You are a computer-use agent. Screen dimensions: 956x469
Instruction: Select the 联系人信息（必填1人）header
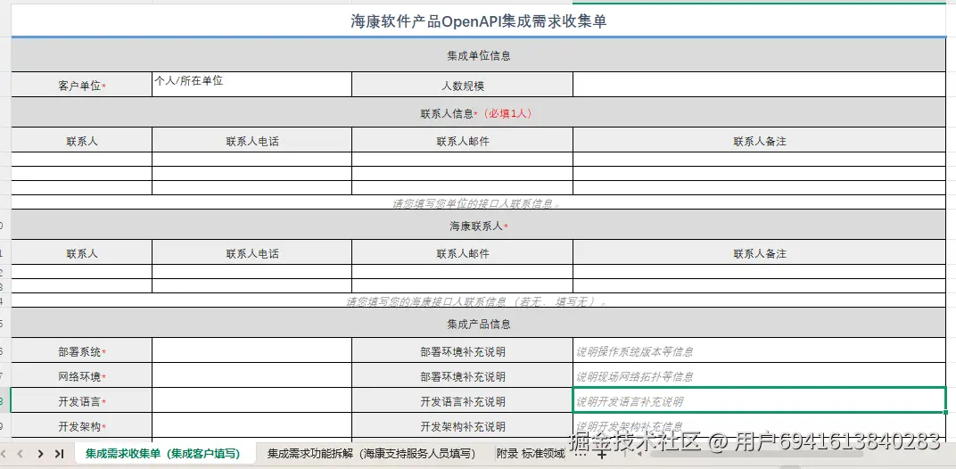pos(479,113)
